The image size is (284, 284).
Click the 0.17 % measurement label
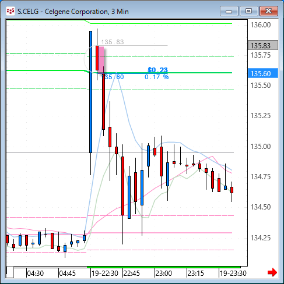click(157, 77)
